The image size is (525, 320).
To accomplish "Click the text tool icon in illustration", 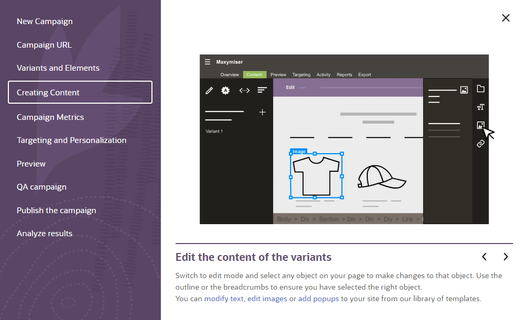I will pos(480,107).
